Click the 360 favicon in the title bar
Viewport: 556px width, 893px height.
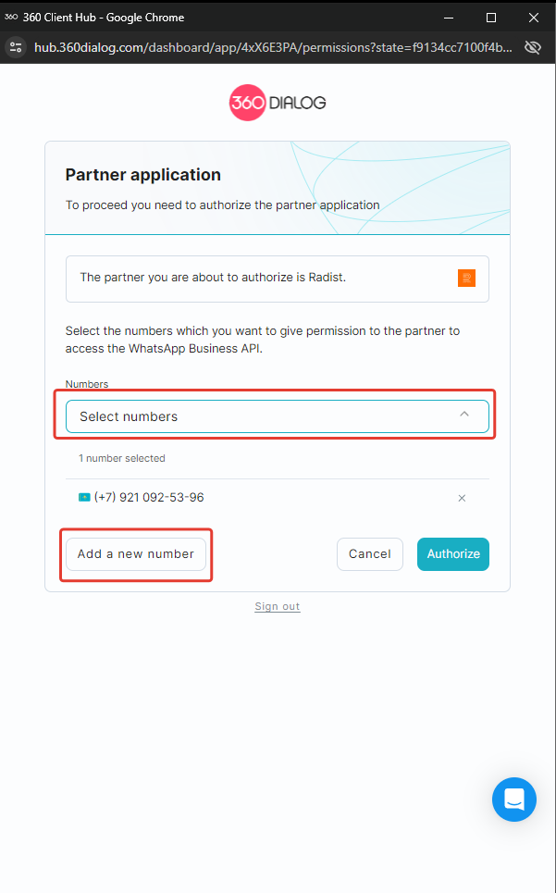11,17
